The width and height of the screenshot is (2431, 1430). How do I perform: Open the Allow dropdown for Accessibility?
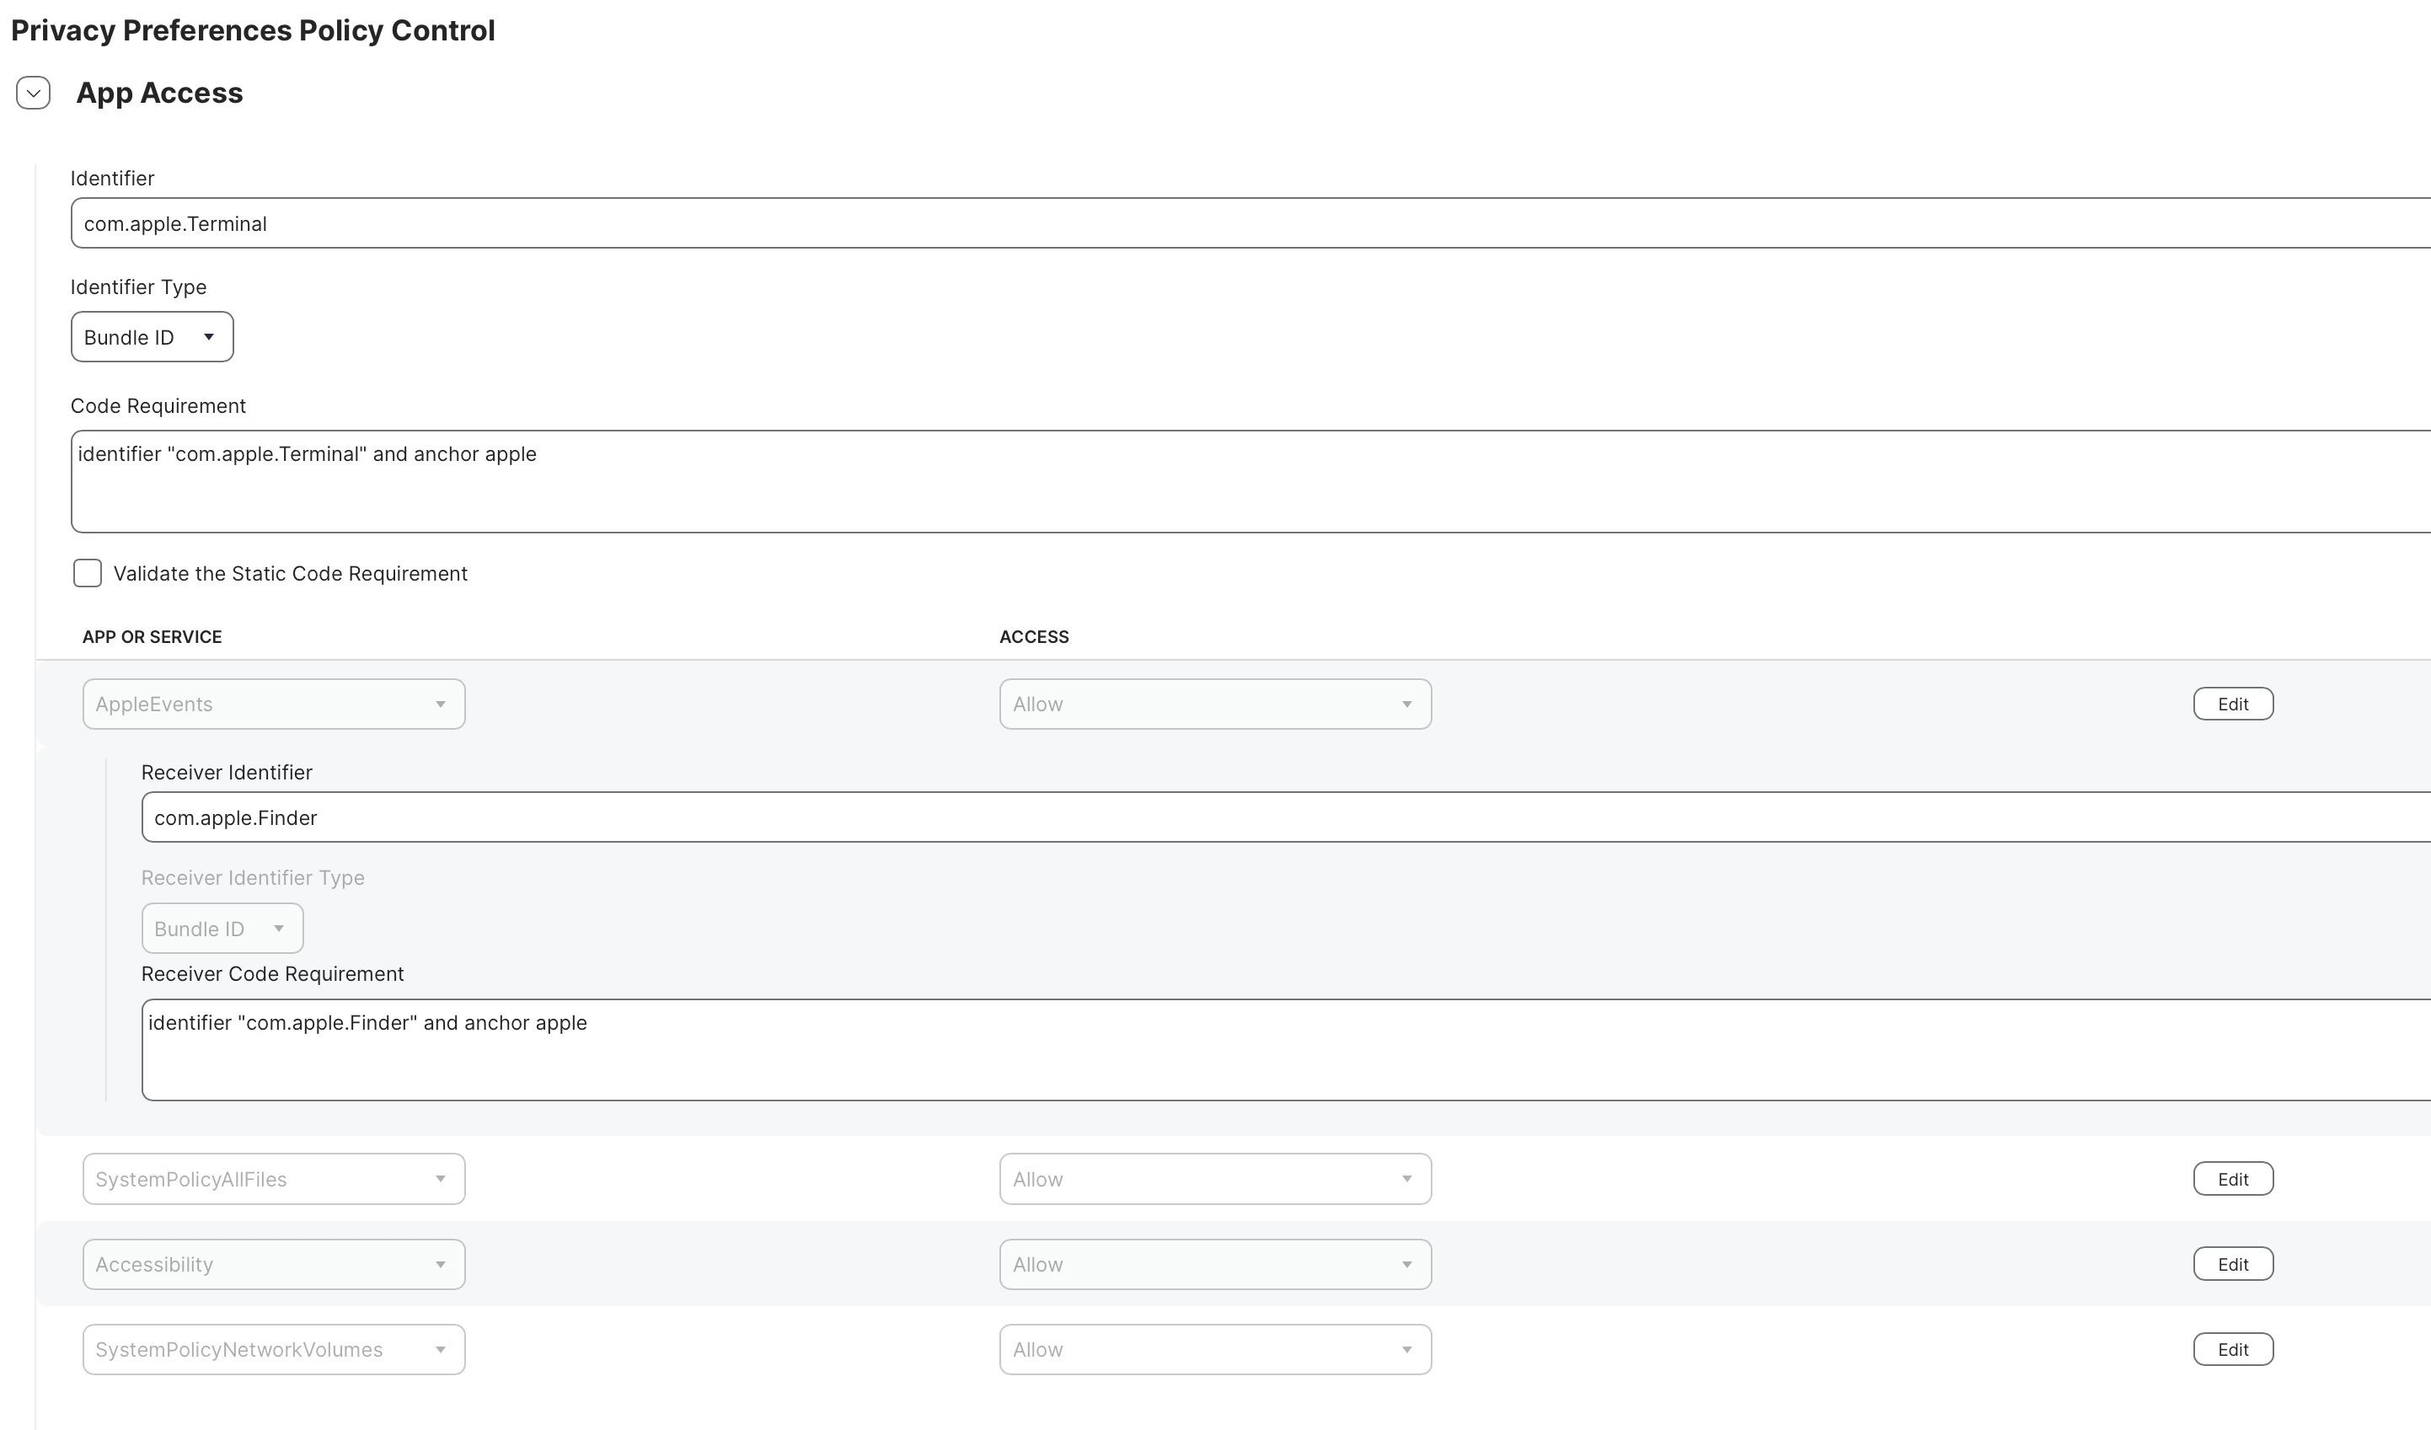click(1215, 1264)
